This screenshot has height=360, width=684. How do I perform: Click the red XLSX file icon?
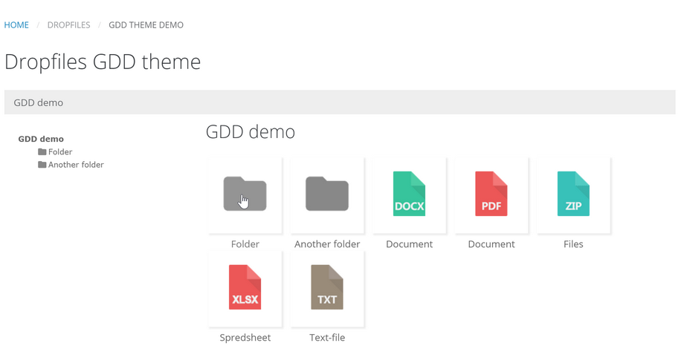pos(245,287)
